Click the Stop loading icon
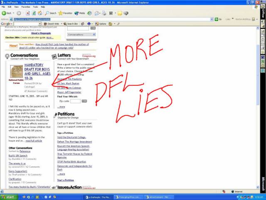266x200 pixels. 28,13
